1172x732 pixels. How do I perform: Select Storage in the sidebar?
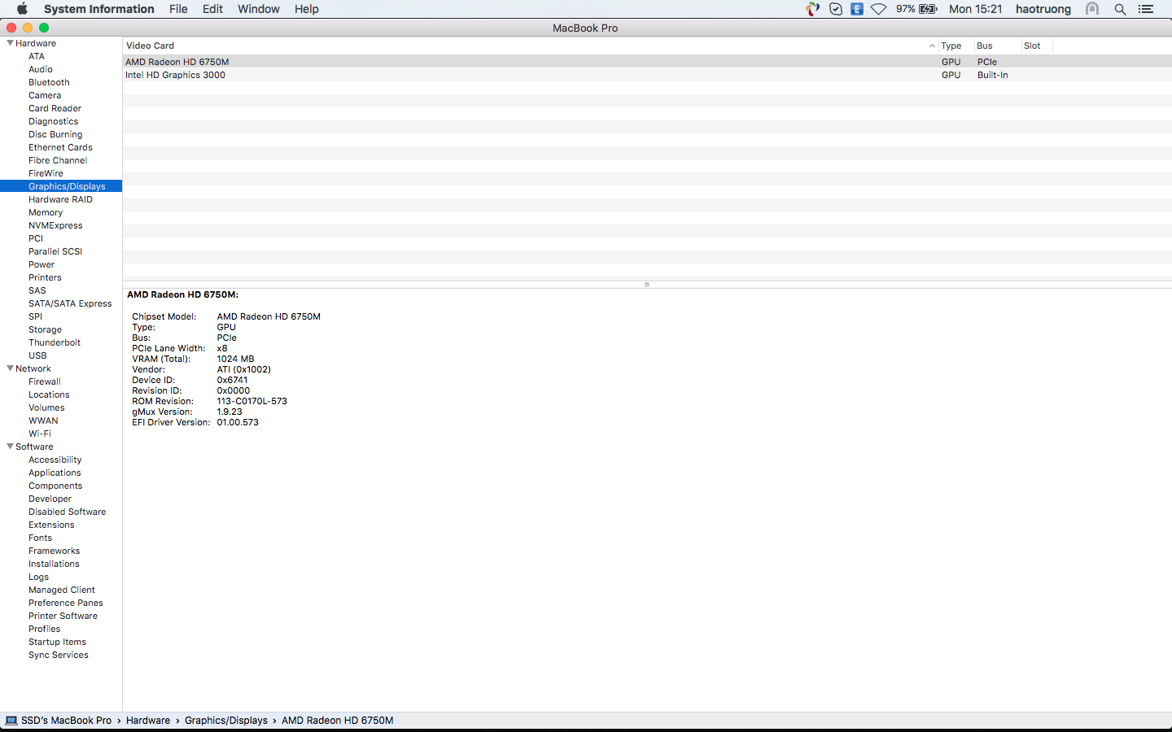45,329
